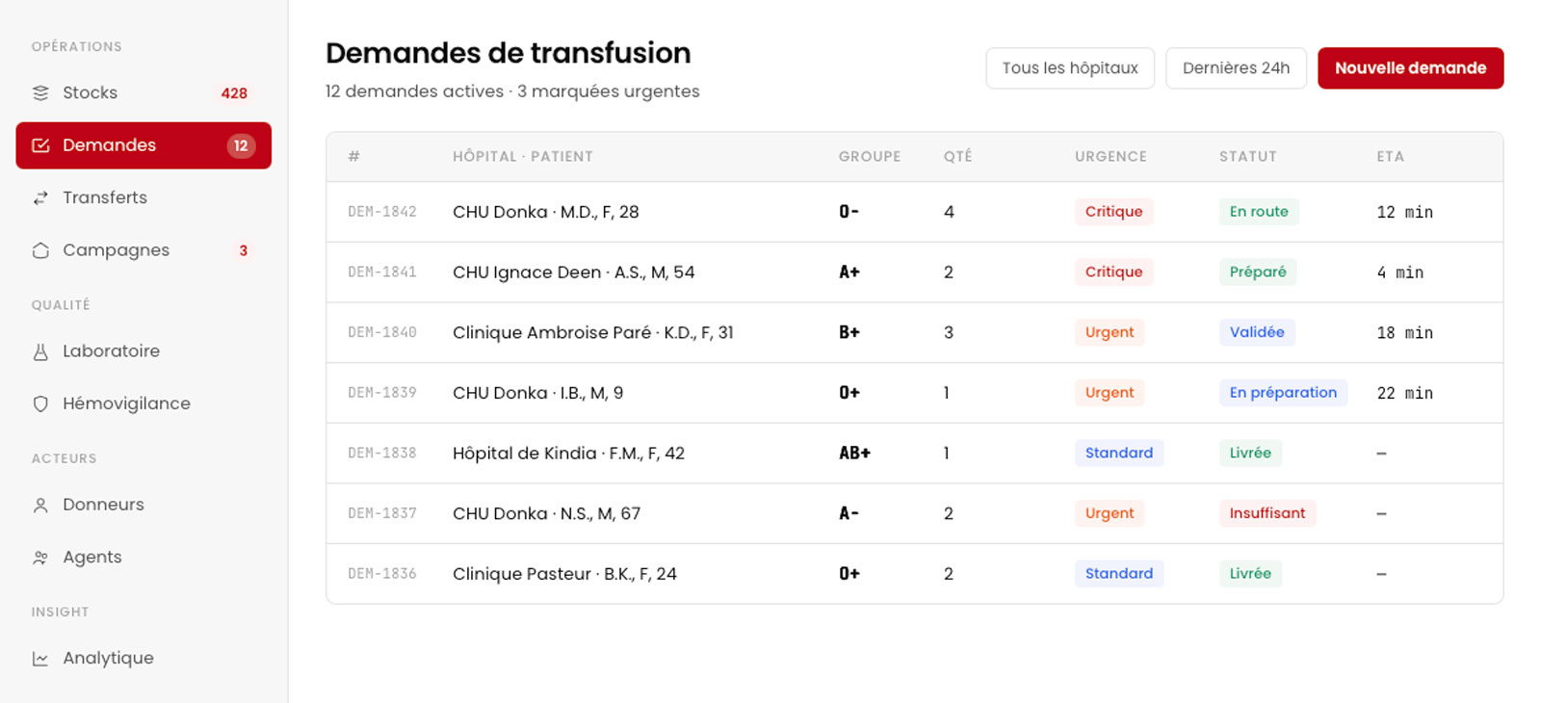This screenshot has width=1541, height=703.
Task: Open the Tous les hôpitaux filter
Action: click(1070, 68)
